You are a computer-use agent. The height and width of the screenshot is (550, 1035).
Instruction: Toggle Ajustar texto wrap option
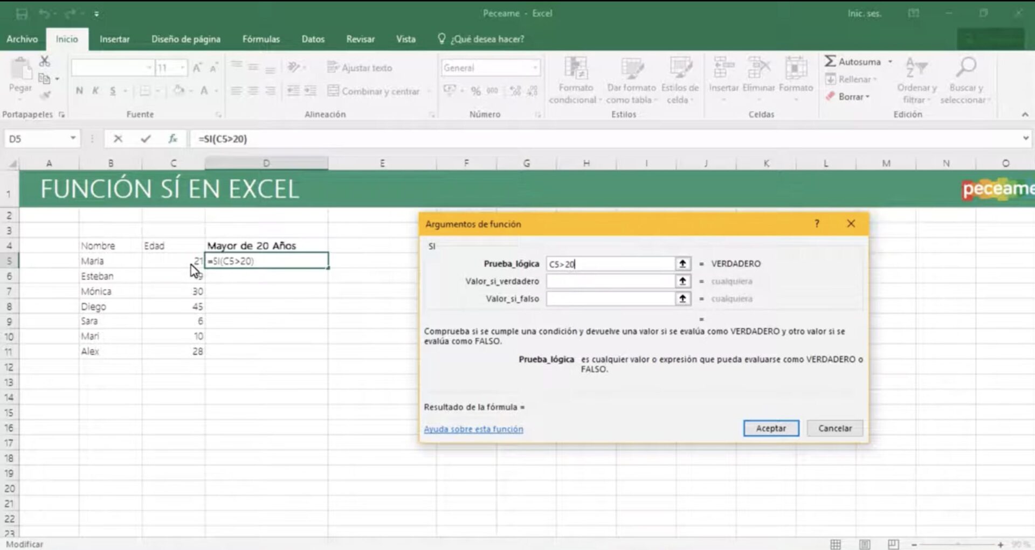pos(360,68)
